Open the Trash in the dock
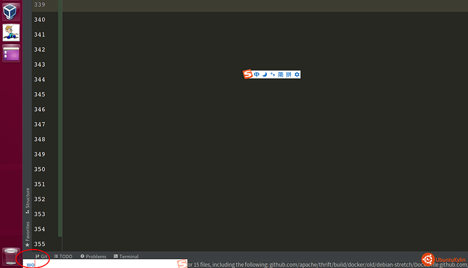Screen dimensions: 468x268 [11, 256]
